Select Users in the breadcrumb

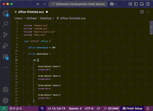coord(18,18)
